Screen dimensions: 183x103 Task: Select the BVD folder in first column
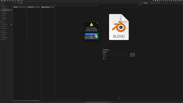[20, 7]
